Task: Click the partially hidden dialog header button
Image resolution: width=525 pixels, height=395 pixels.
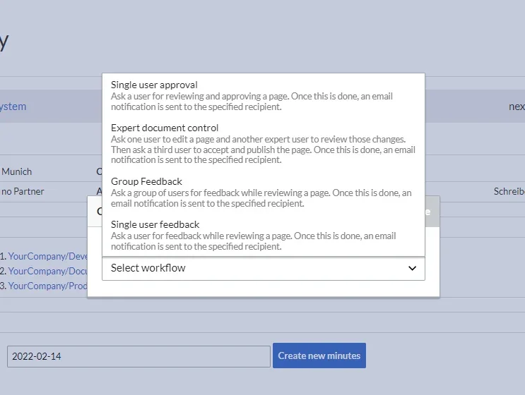Action: pos(432,211)
